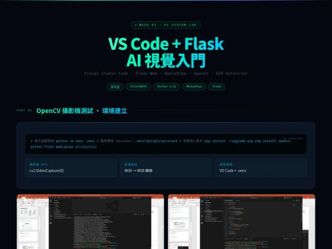Click the 1111310035 student ID pill
The width and height of the screenshot is (332, 249).
click(x=138, y=87)
